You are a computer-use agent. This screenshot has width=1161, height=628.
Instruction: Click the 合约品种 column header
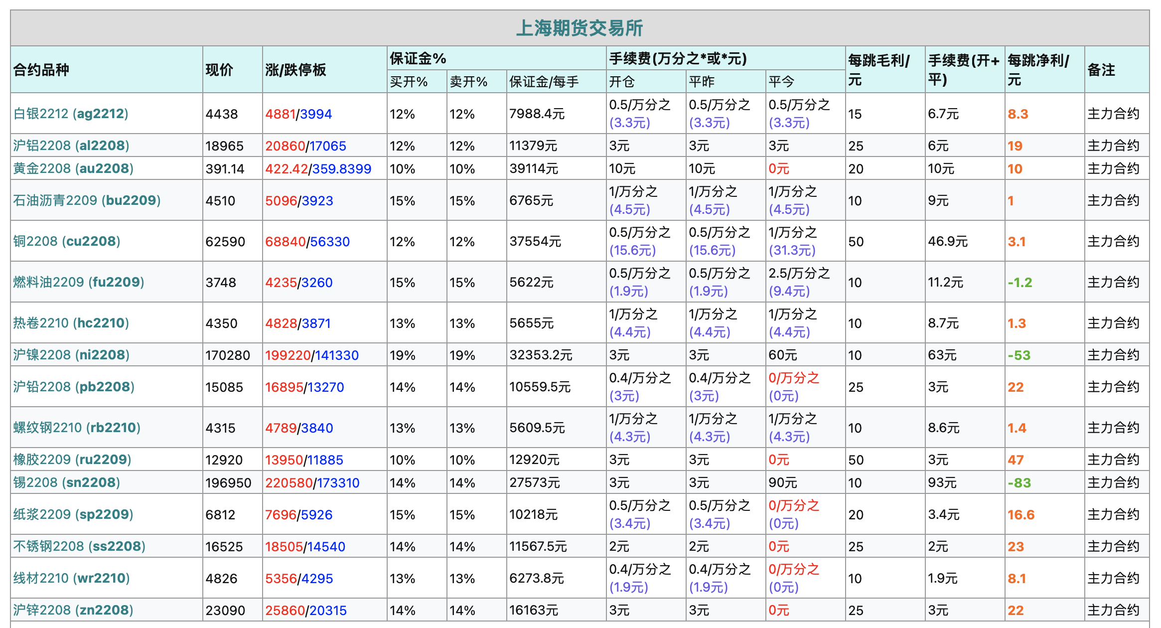(x=41, y=70)
